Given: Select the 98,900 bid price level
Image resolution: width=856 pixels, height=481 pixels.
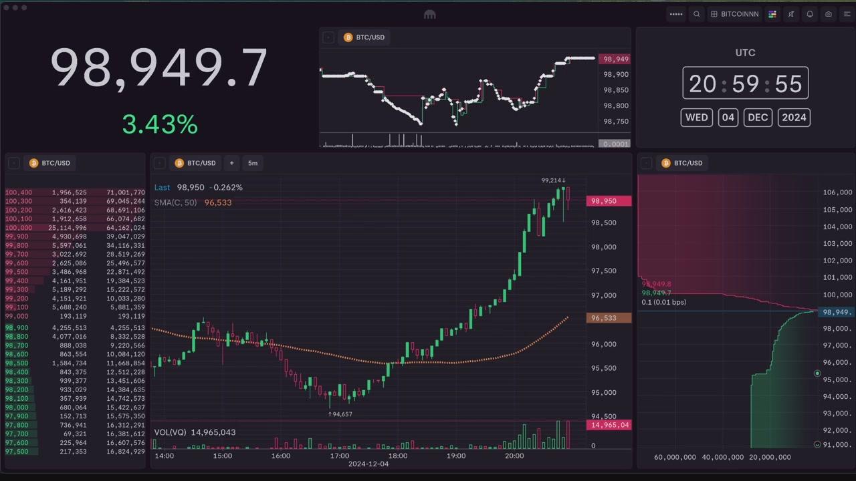Looking at the screenshot, I should pyautogui.click(x=17, y=328).
